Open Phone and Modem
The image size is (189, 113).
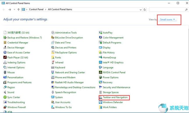[65, 77]
